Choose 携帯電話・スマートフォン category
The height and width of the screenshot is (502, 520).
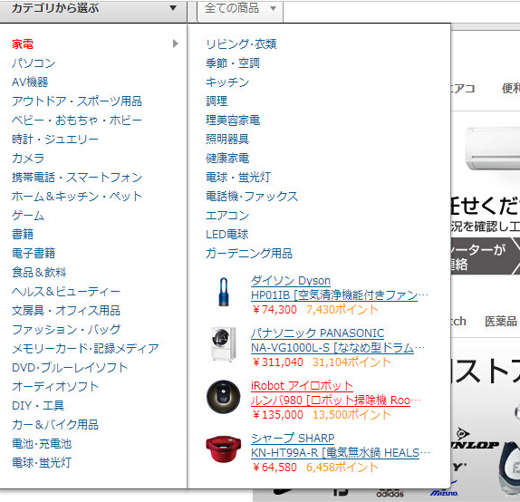coord(77,177)
